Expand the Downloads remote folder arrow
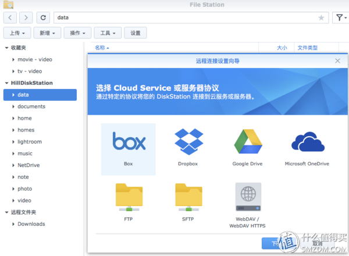The height and width of the screenshot is (256, 349). point(13,224)
